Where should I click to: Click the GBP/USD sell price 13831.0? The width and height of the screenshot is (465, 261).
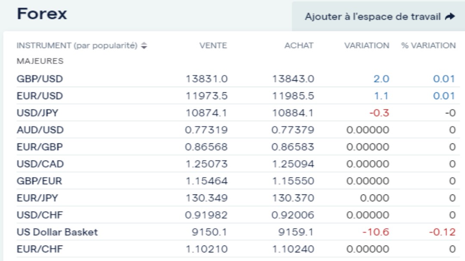[207, 79]
